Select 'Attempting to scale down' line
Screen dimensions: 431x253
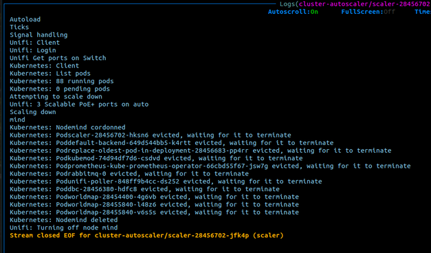click(x=56, y=96)
